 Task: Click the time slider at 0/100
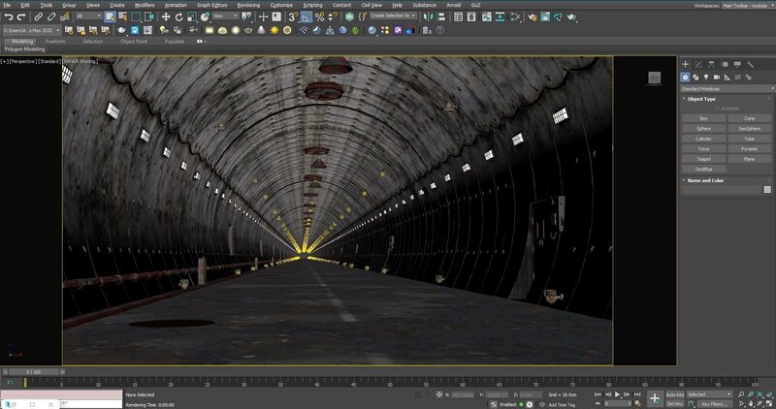[x=34, y=371]
